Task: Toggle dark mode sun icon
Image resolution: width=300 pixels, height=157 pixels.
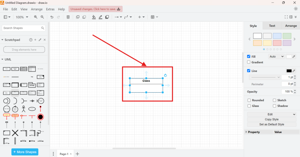Action: 296,9
